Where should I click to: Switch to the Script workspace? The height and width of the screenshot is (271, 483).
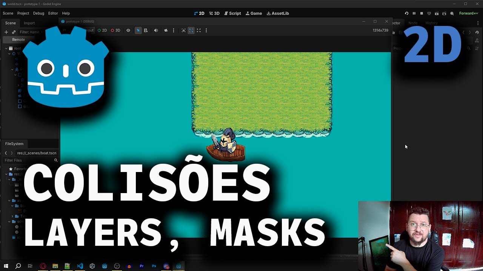[232, 13]
